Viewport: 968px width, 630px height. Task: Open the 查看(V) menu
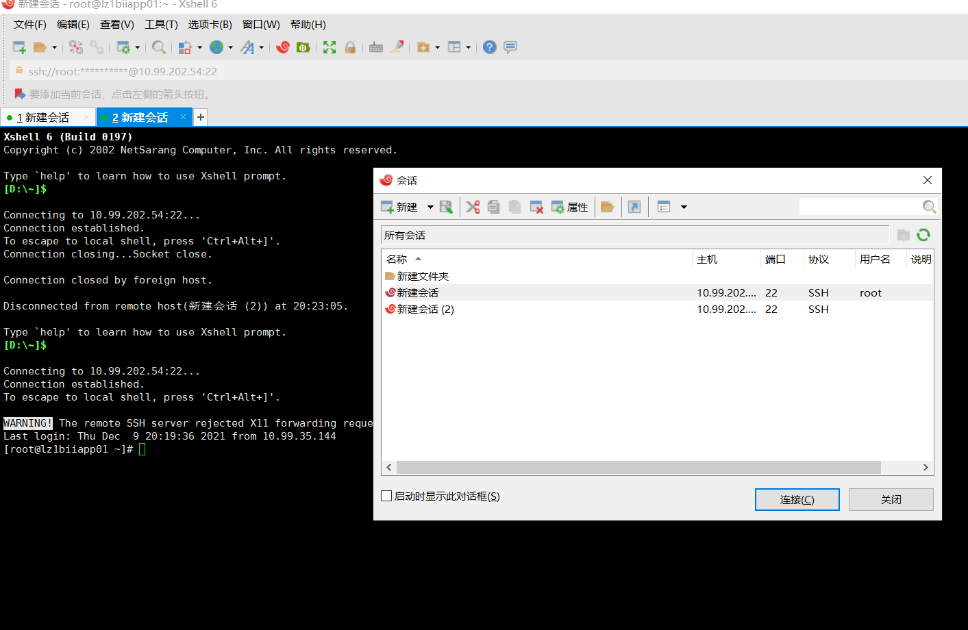click(x=117, y=25)
